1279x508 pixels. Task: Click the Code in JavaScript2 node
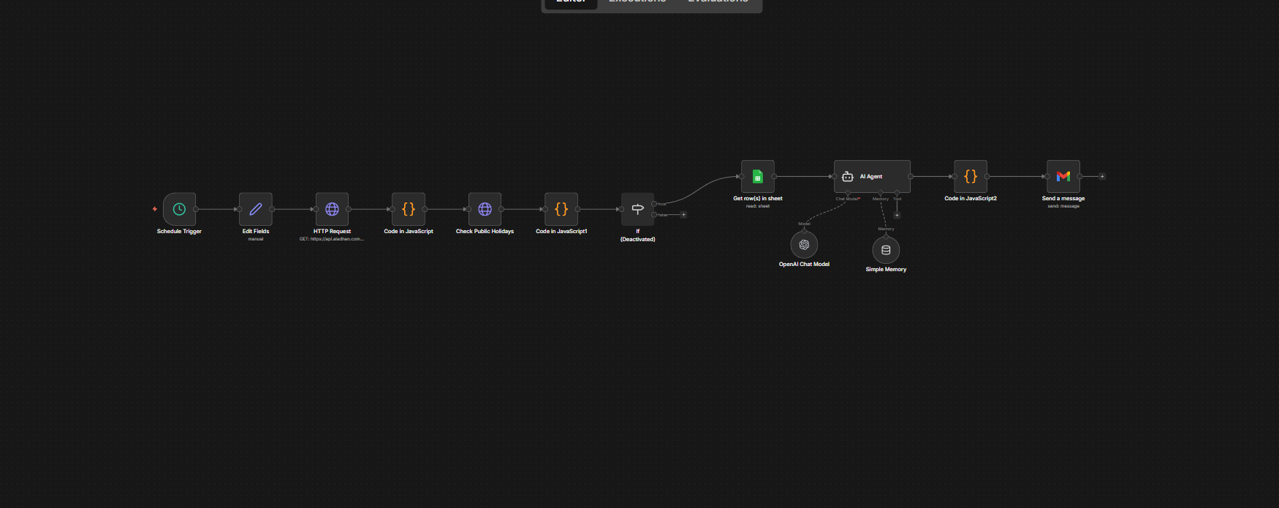coord(971,176)
